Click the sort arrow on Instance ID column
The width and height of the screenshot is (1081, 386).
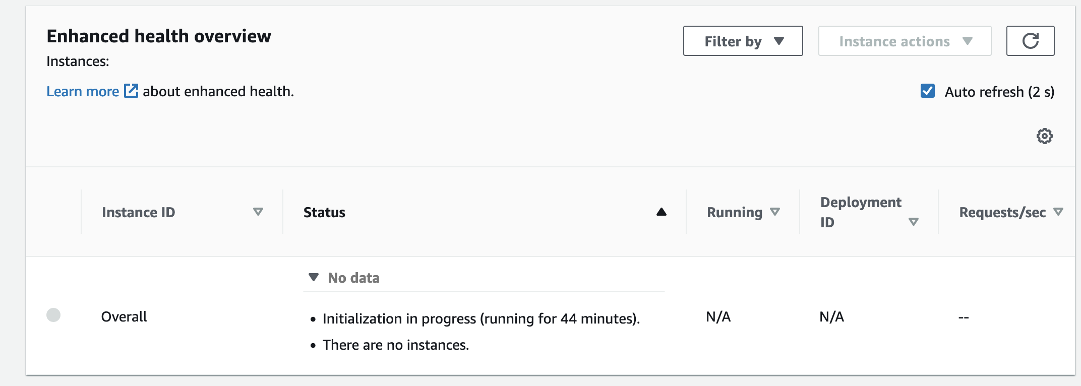tap(258, 212)
